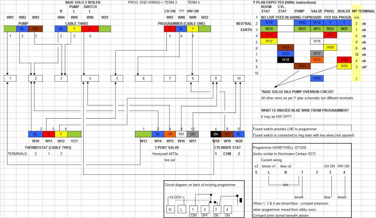Select the lone blue W08 cell in the Y Plan table

tap(316, 78)
